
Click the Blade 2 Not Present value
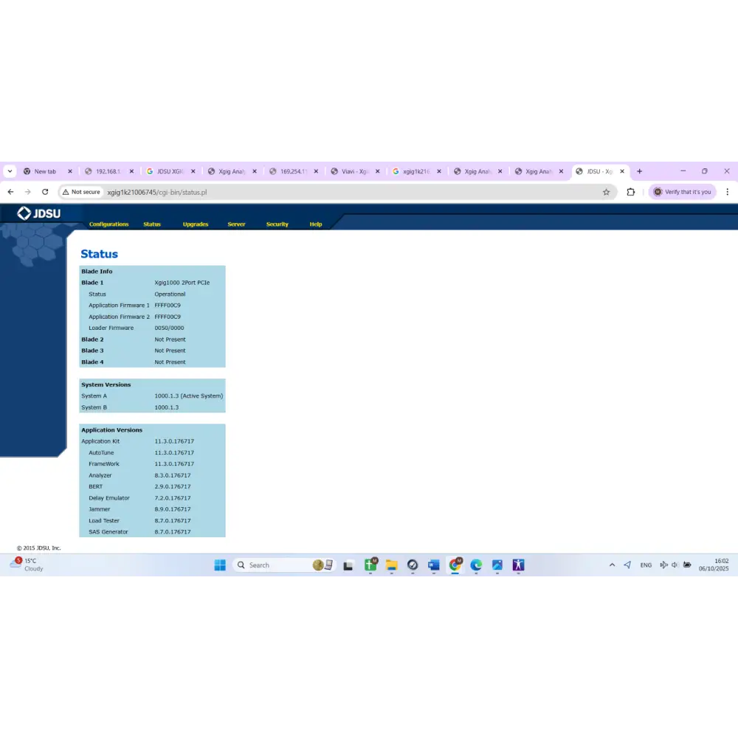pyautogui.click(x=170, y=339)
